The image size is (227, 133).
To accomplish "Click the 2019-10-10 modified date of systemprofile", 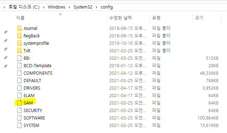I will [x=127, y=43].
